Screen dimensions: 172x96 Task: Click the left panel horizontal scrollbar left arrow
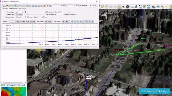[x=2, y=83]
